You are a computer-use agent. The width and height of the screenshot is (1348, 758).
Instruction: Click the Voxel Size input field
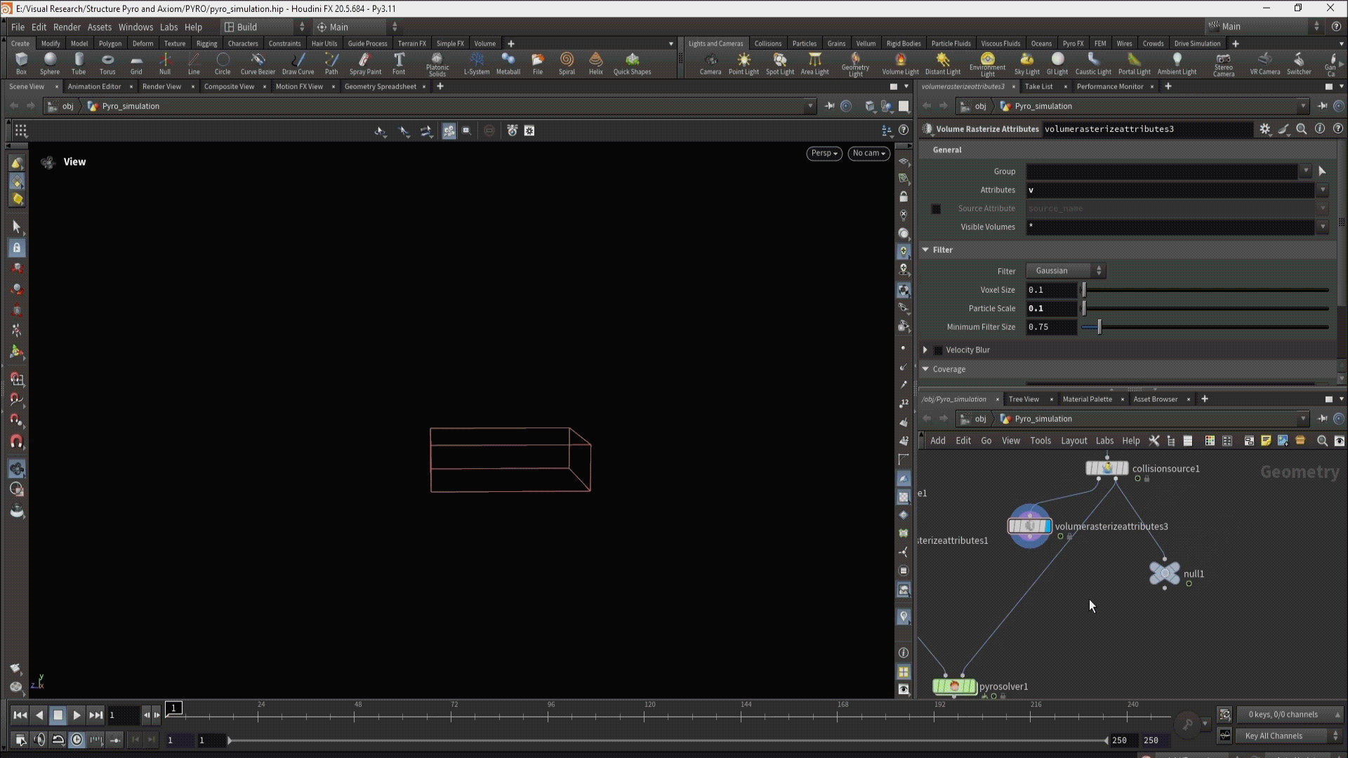click(1051, 290)
